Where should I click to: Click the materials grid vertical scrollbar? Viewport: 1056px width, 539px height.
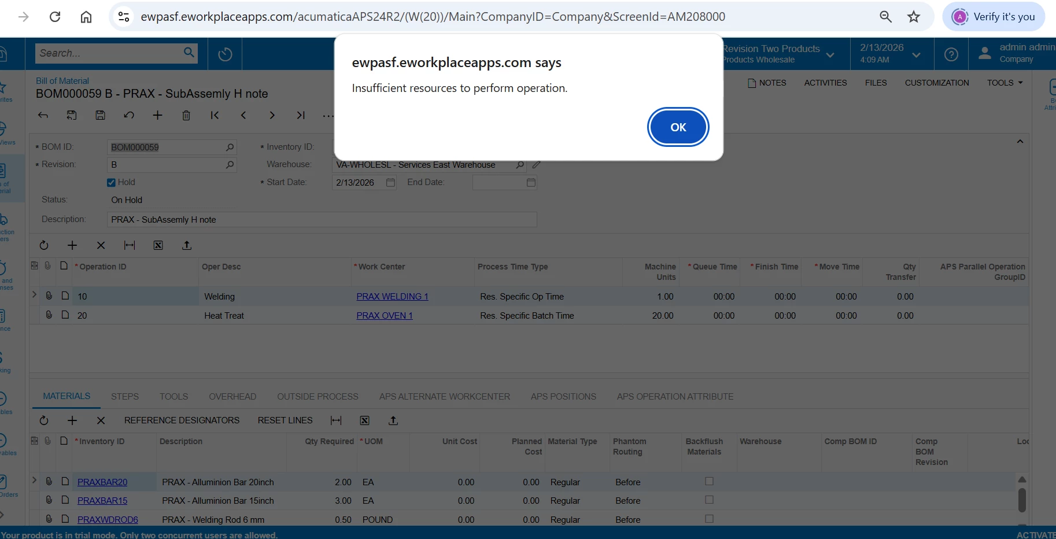[x=1022, y=500]
